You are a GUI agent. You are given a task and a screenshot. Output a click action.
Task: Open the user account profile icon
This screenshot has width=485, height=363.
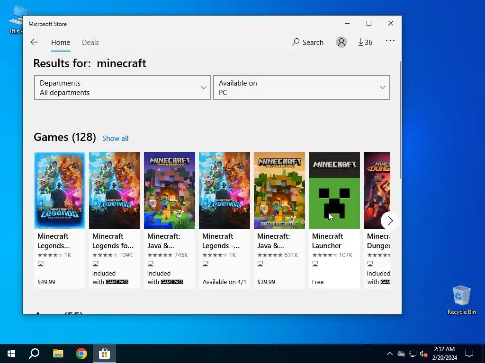coord(341,42)
